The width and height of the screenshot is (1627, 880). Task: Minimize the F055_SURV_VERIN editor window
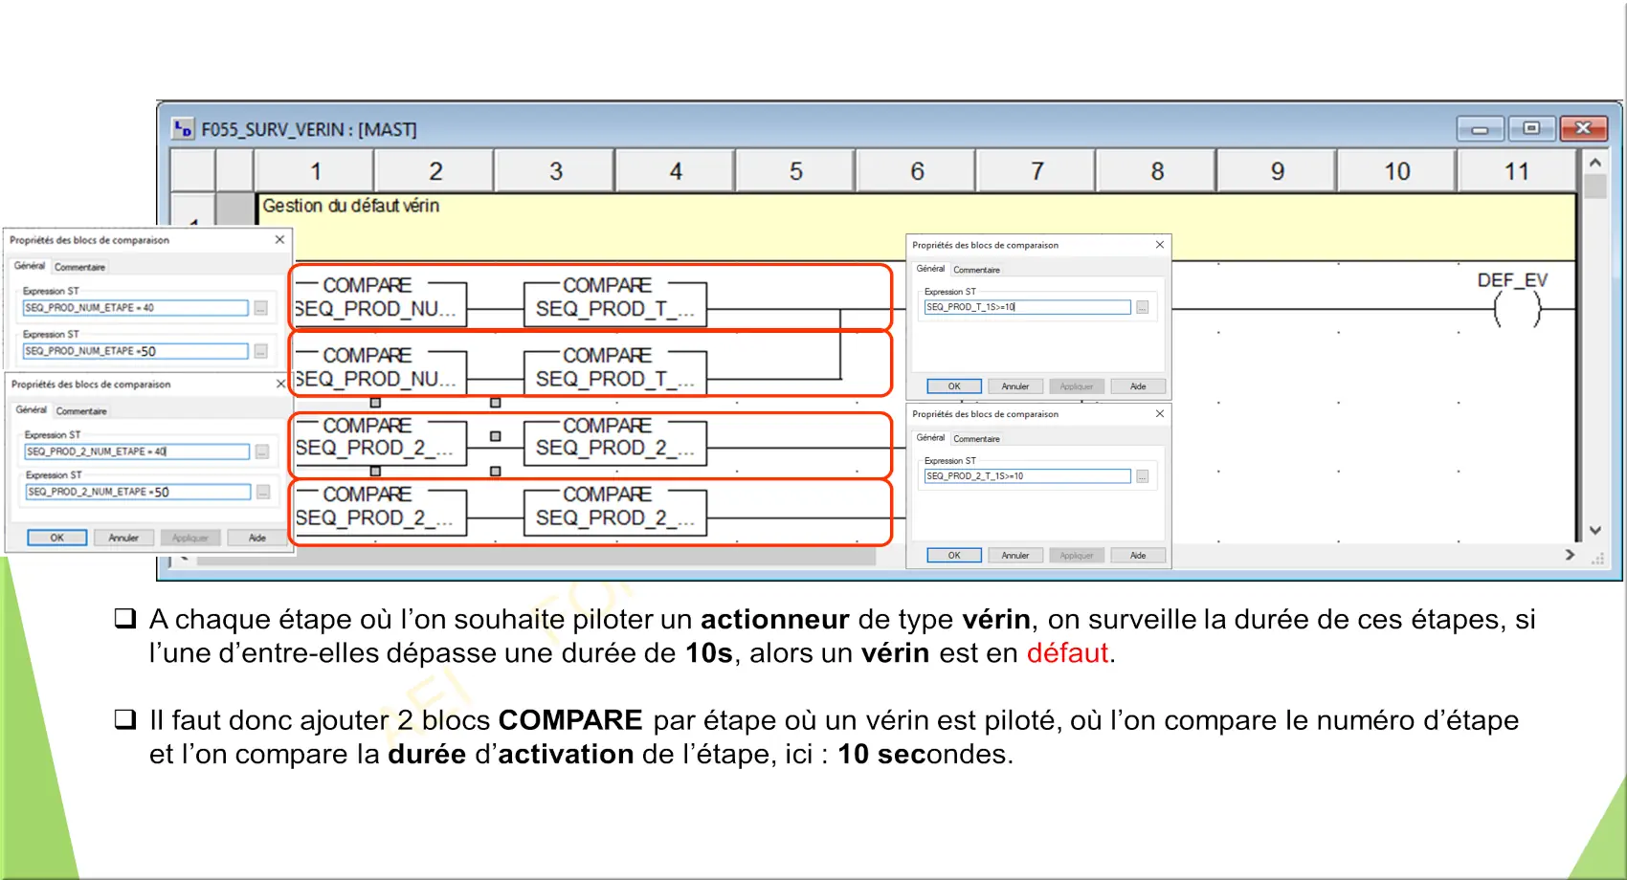(1481, 128)
